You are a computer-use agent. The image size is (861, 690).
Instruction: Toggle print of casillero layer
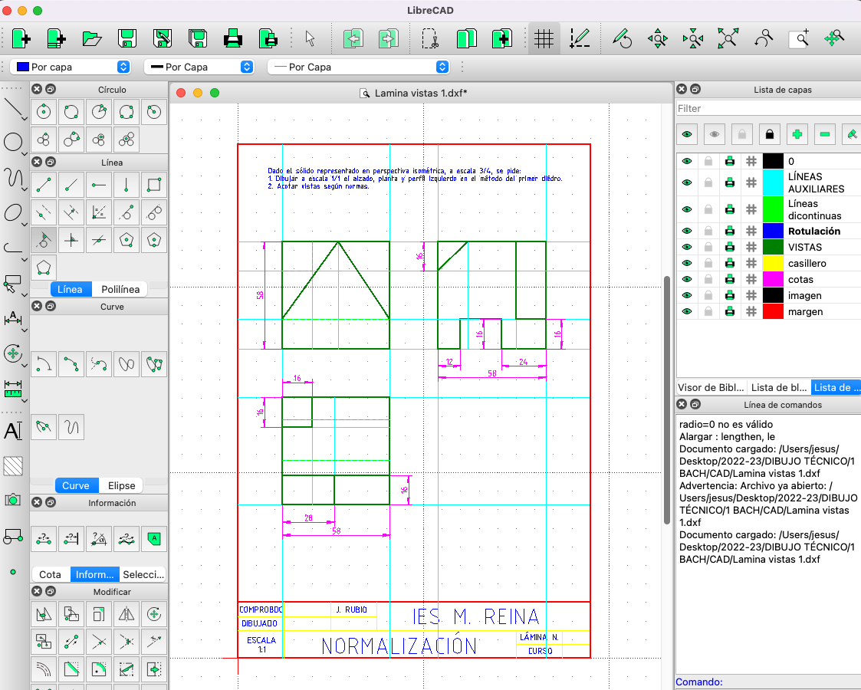click(x=730, y=263)
